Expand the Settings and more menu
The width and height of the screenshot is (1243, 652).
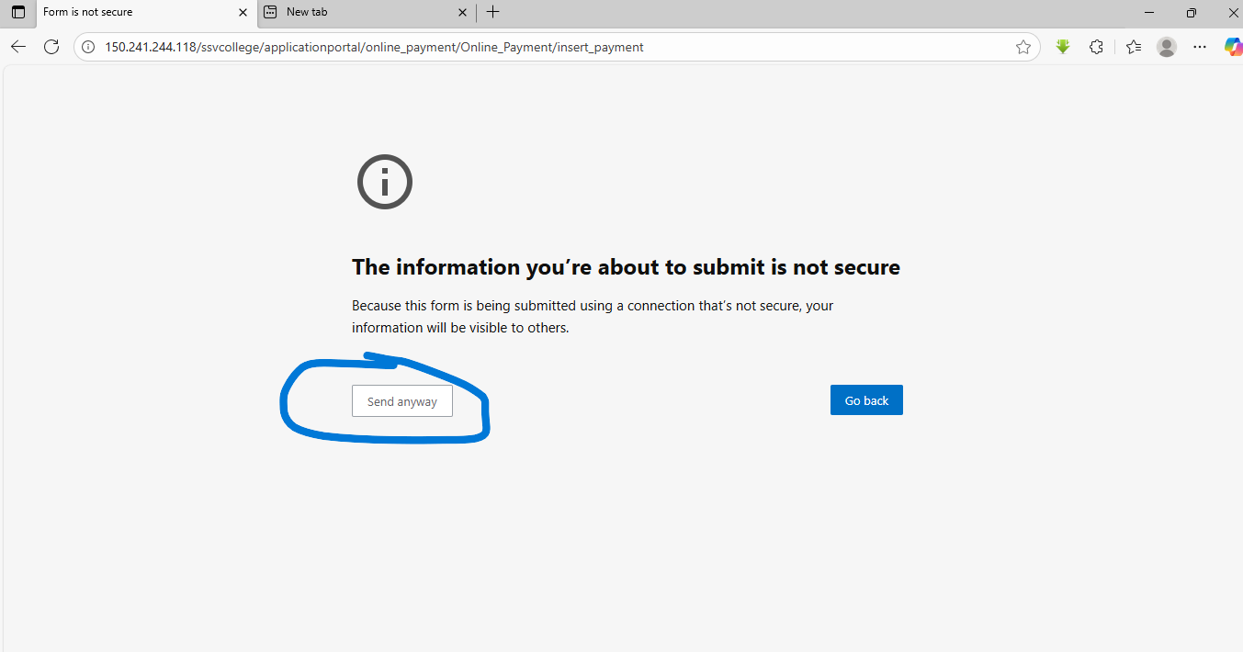(1200, 47)
